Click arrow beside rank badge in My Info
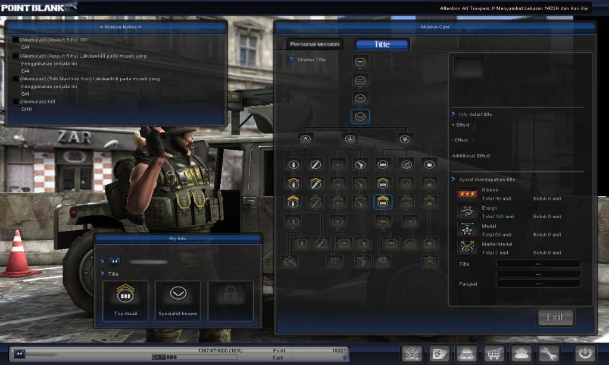The height and width of the screenshot is (365, 609). [102, 262]
